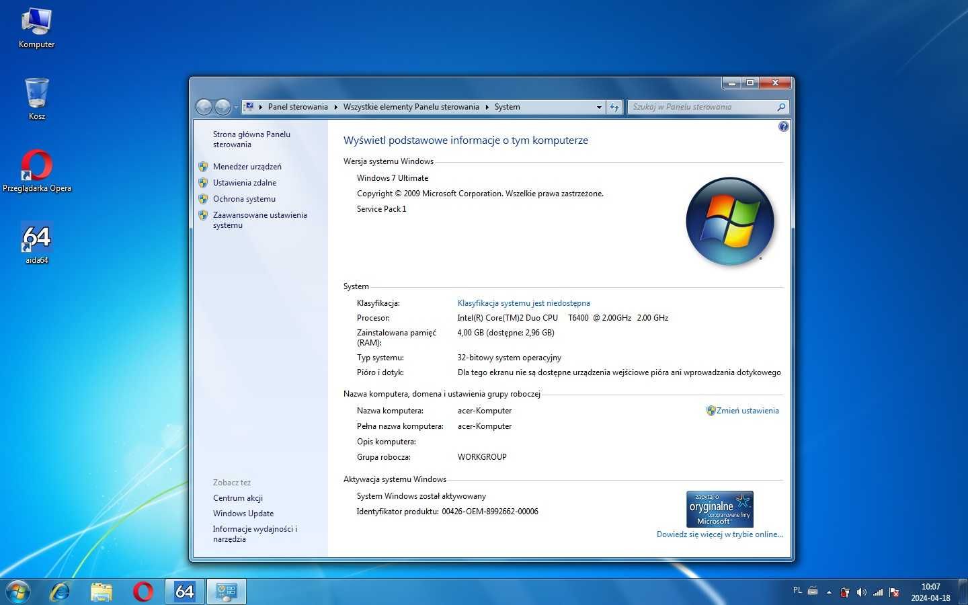Click the forward navigation arrow
The image size is (968, 605).
tap(223, 107)
